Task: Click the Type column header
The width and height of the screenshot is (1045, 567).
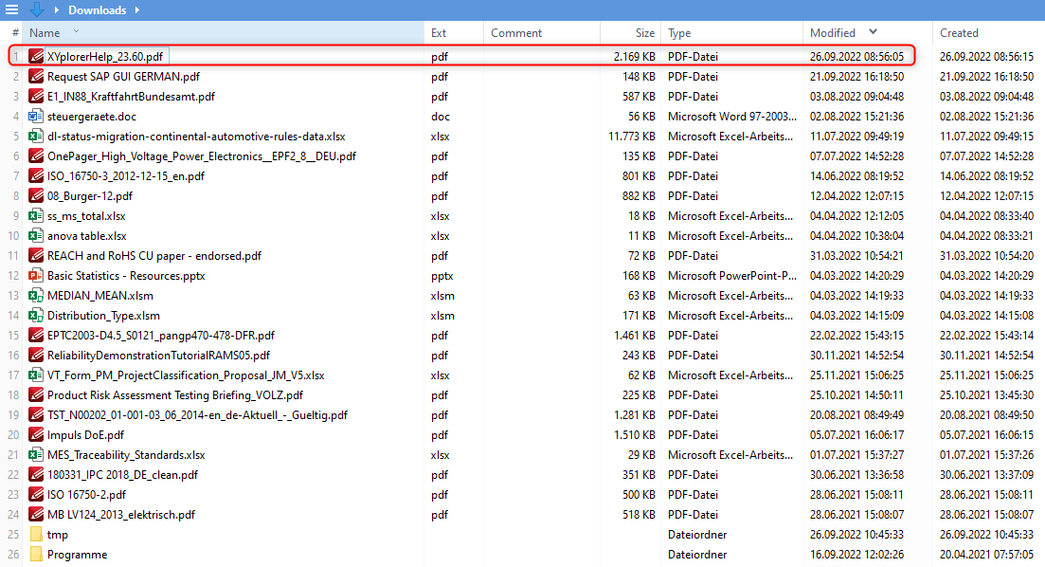Action: pyautogui.click(x=679, y=33)
